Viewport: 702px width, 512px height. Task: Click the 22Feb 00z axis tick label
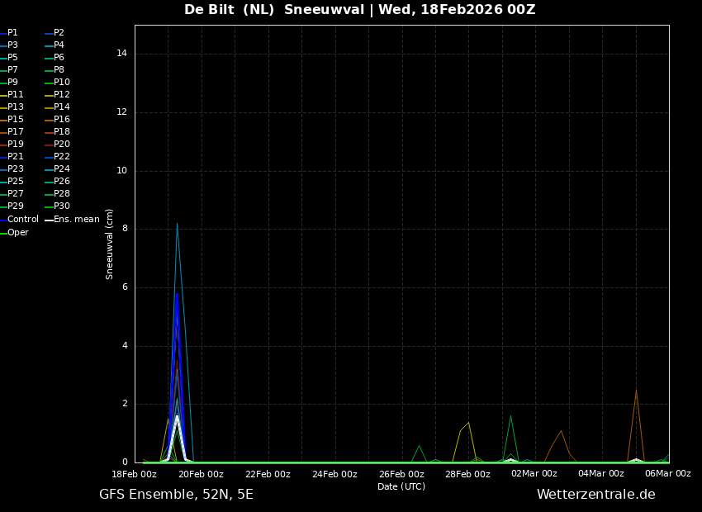click(x=268, y=474)
